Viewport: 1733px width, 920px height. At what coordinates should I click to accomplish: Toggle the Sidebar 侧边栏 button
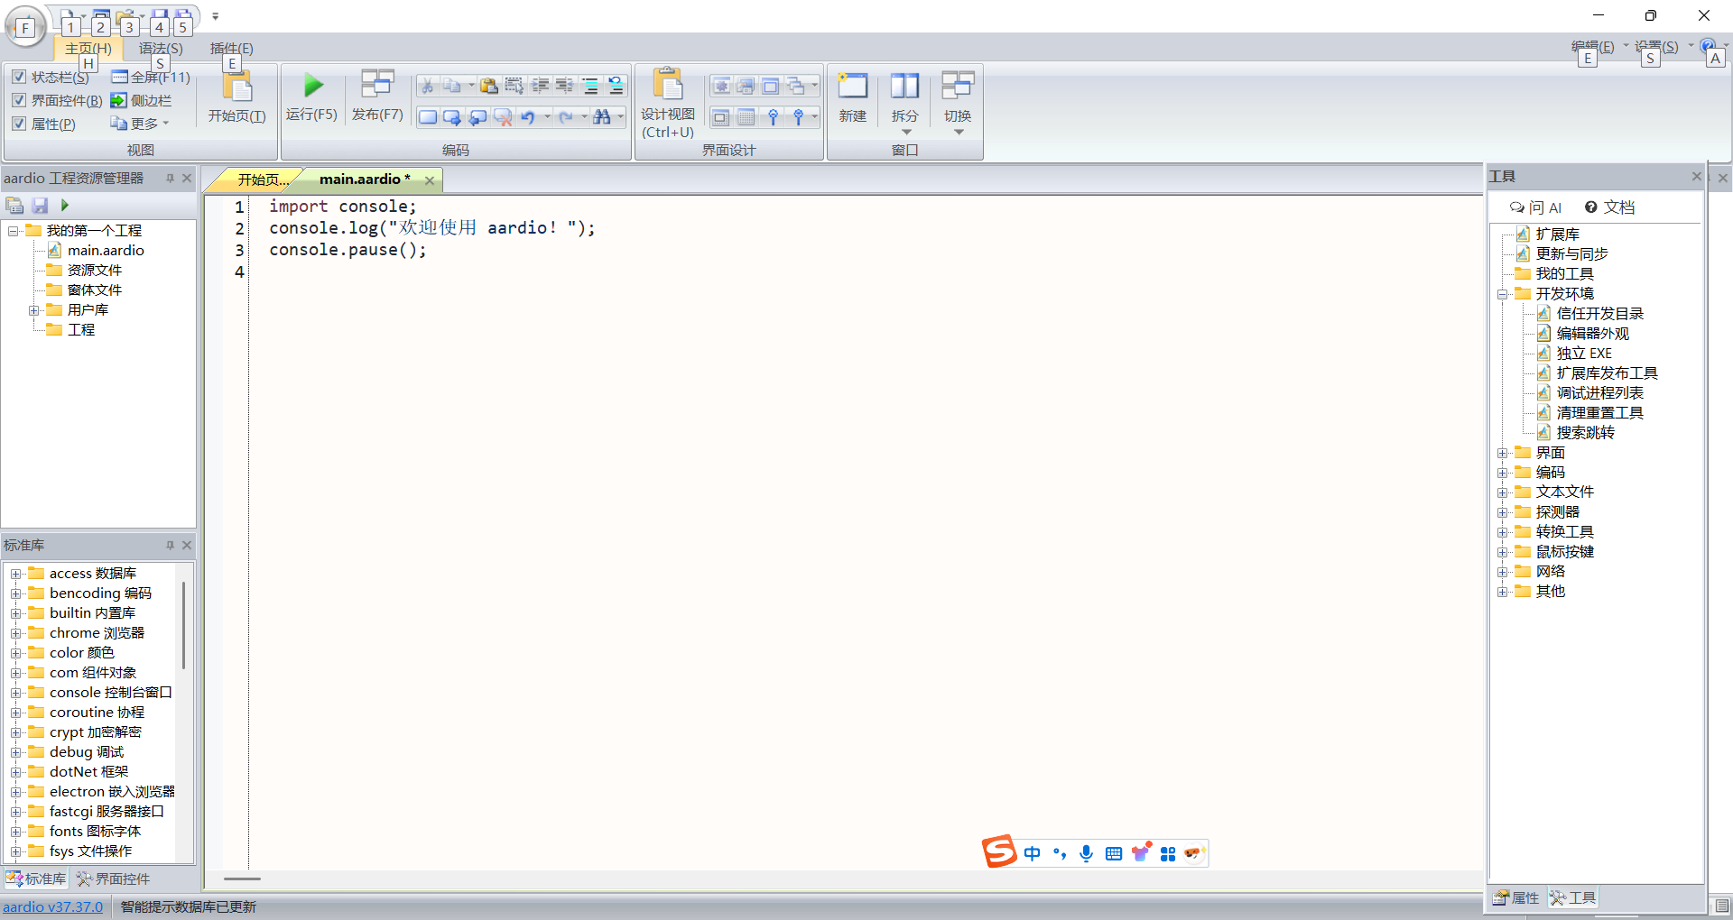coord(141,101)
